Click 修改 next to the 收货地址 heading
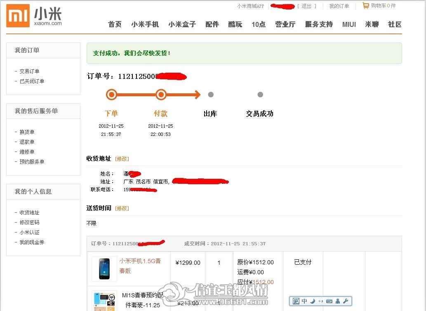The height and width of the screenshot is (311, 426). click(122, 159)
